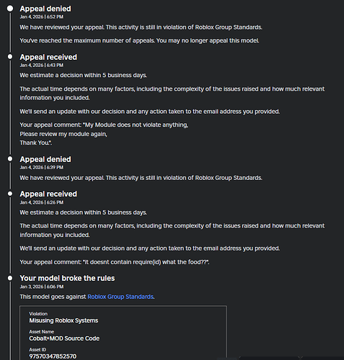
Task: Click the Jan 4, 2026 6:52 PM timestamp
Action: pyautogui.click(x=42, y=17)
